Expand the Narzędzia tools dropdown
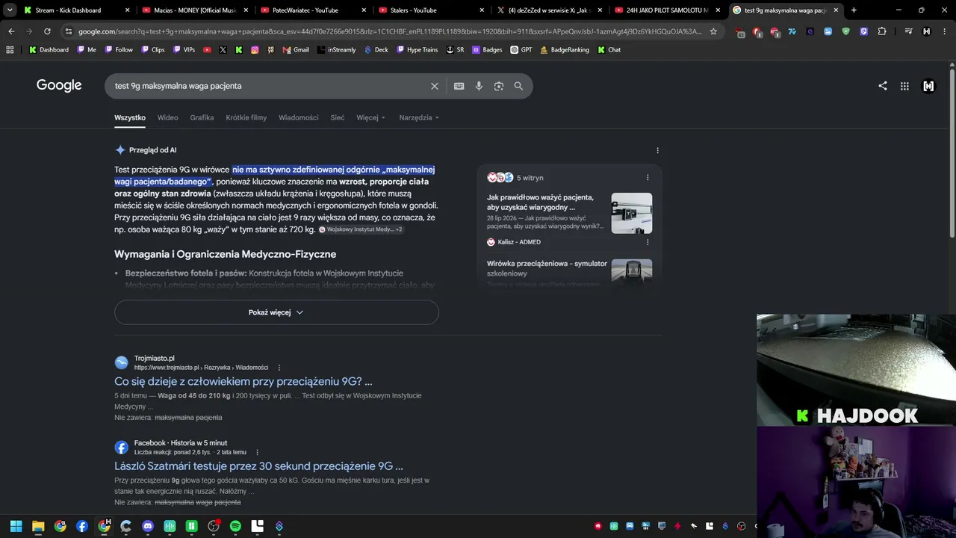Viewport: 956px width, 538px height. coord(419,117)
